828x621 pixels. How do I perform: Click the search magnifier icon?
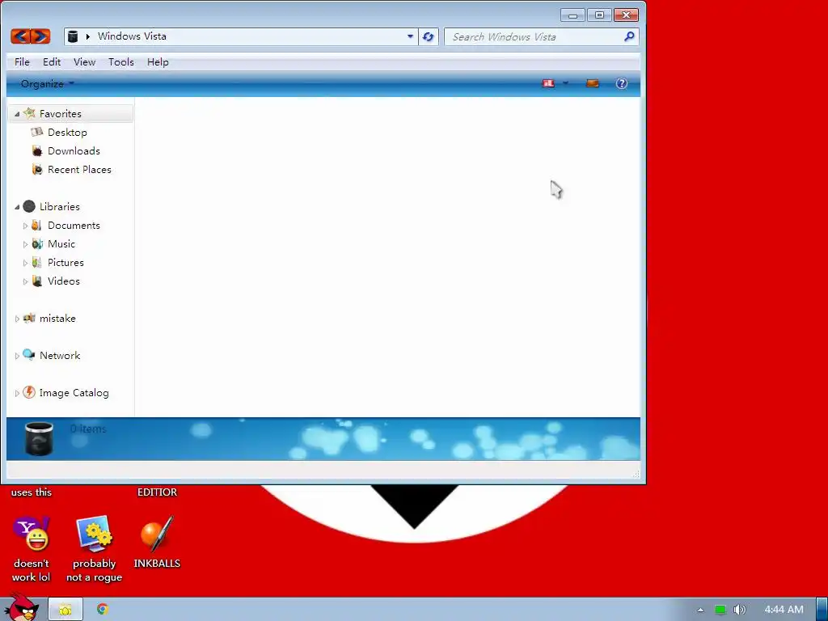pyautogui.click(x=629, y=36)
